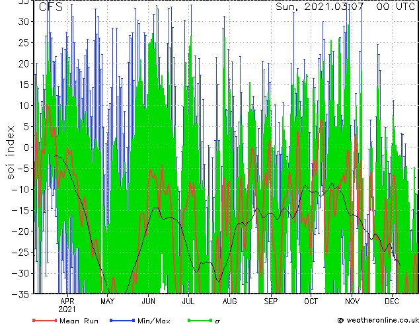Click the MAY month label
The width and height of the screenshot is (419, 324).
tap(108, 302)
